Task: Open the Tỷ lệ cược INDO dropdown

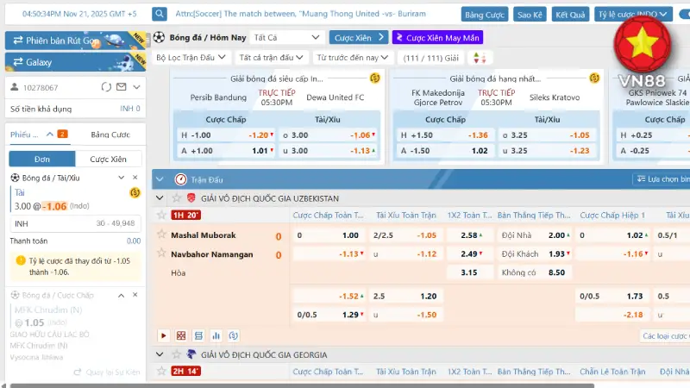Action: click(634, 15)
